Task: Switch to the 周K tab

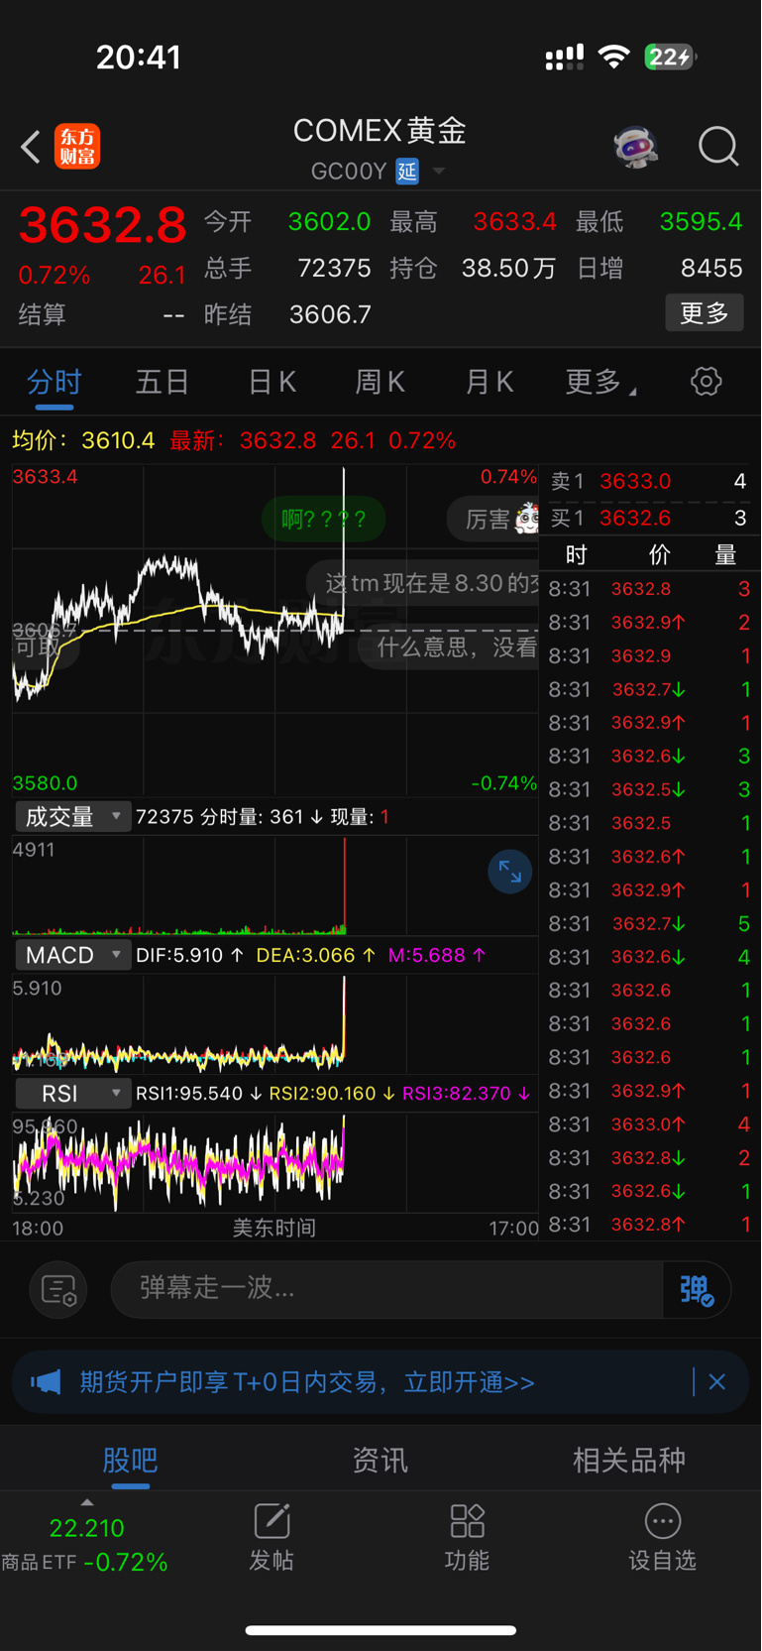Action: tap(381, 382)
